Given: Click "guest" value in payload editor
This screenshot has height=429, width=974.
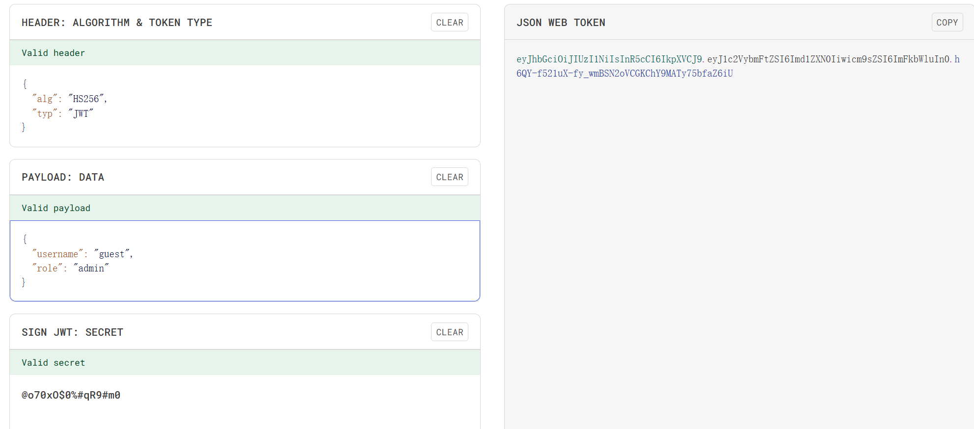Looking at the screenshot, I should 111,254.
